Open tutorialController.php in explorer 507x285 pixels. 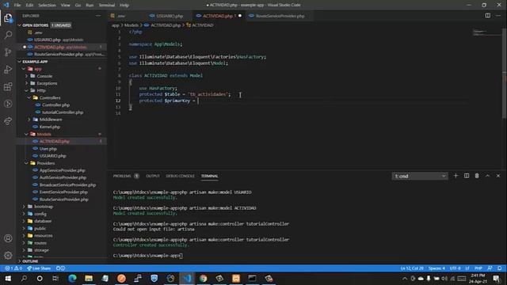pos(63,112)
